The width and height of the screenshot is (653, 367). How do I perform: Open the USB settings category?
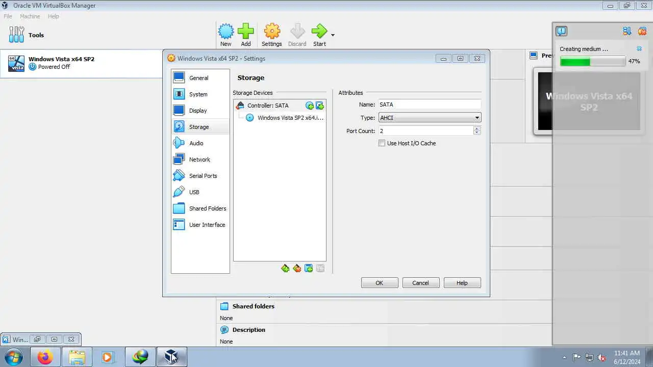200,192
